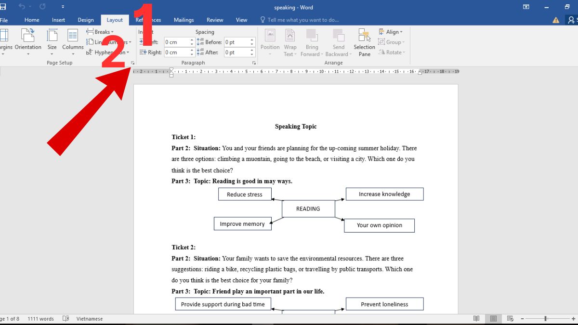The height and width of the screenshot is (325, 578).
Task: Click the zoom out minus button
Action: [x=521, y=319]
